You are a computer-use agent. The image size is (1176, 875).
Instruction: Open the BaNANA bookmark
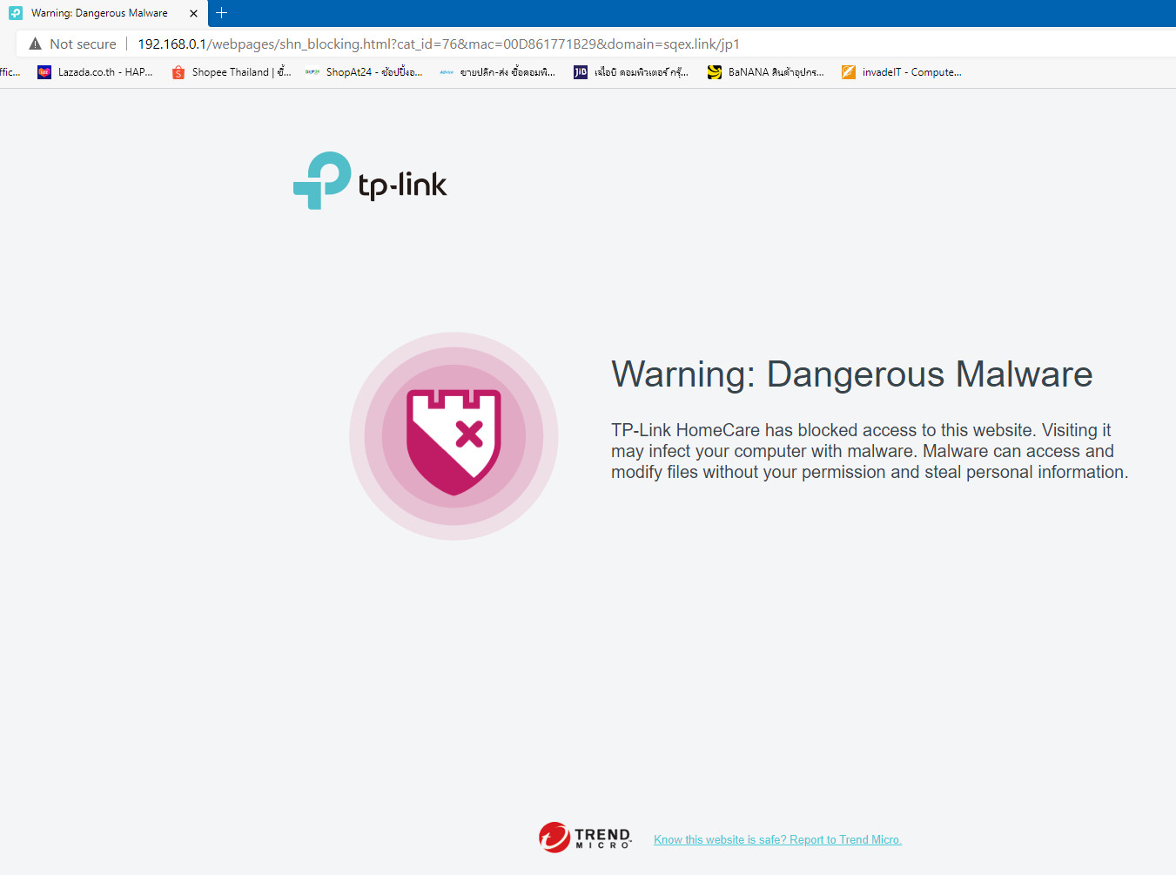click(766, 72)
